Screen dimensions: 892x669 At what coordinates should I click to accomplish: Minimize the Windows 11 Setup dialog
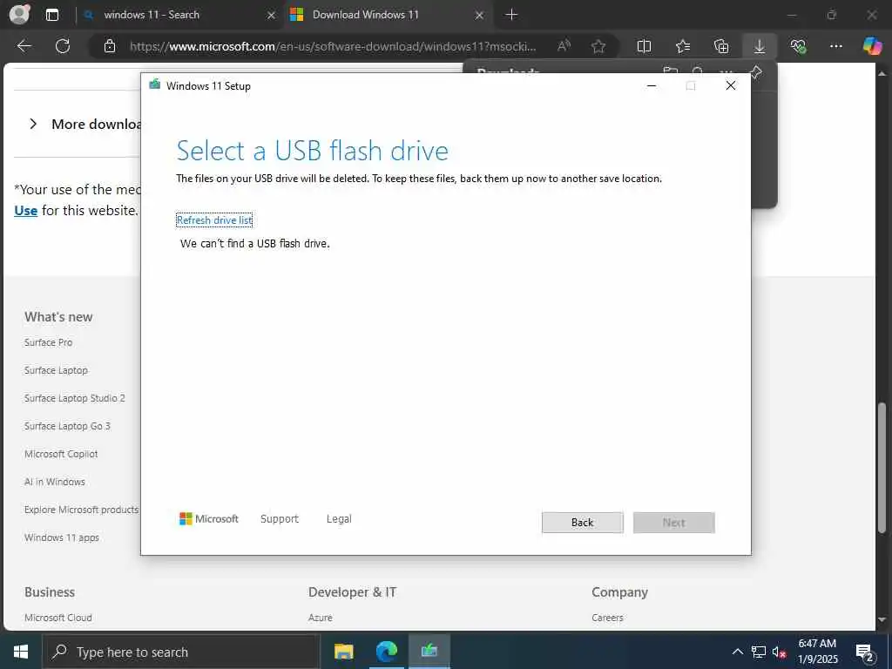pyautogui.click(x=652, y=86)
